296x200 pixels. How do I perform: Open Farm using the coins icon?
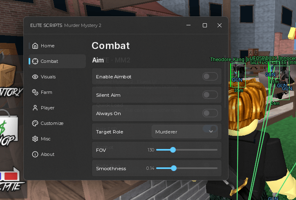(35, 92)
